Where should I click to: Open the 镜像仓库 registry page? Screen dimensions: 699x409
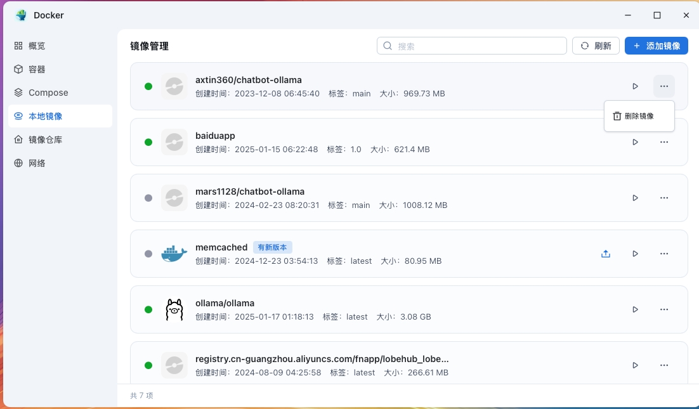click(x=60, y=140)
